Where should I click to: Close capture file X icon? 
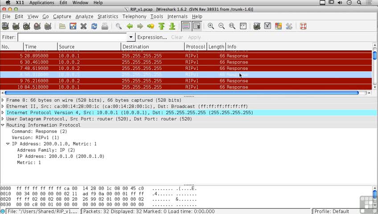(x=83, y=26)
